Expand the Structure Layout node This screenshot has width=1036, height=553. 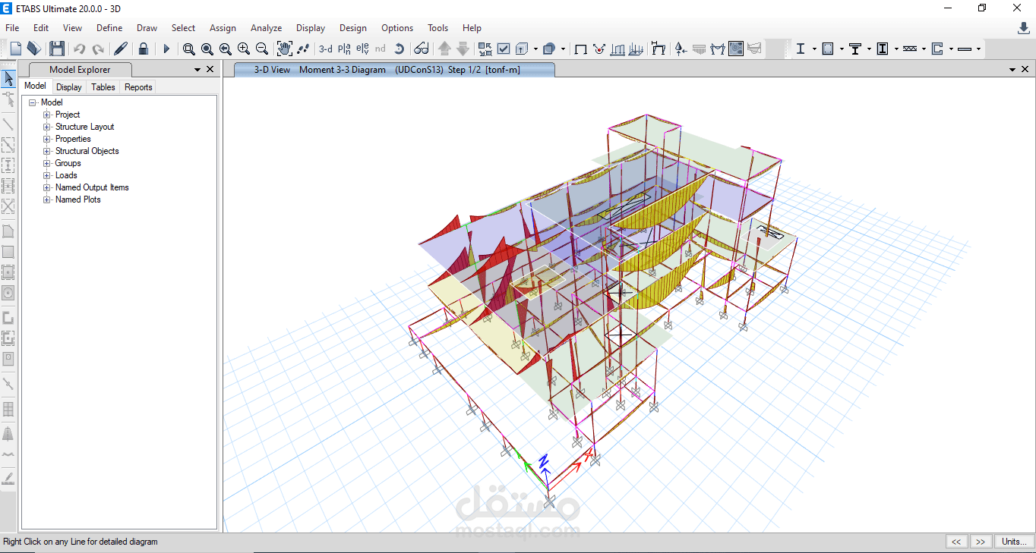pyautogui.click(x=47, y=127)
